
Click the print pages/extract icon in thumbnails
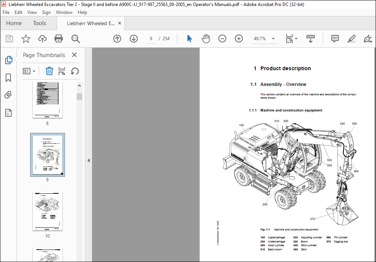click(x=62, y=71)
